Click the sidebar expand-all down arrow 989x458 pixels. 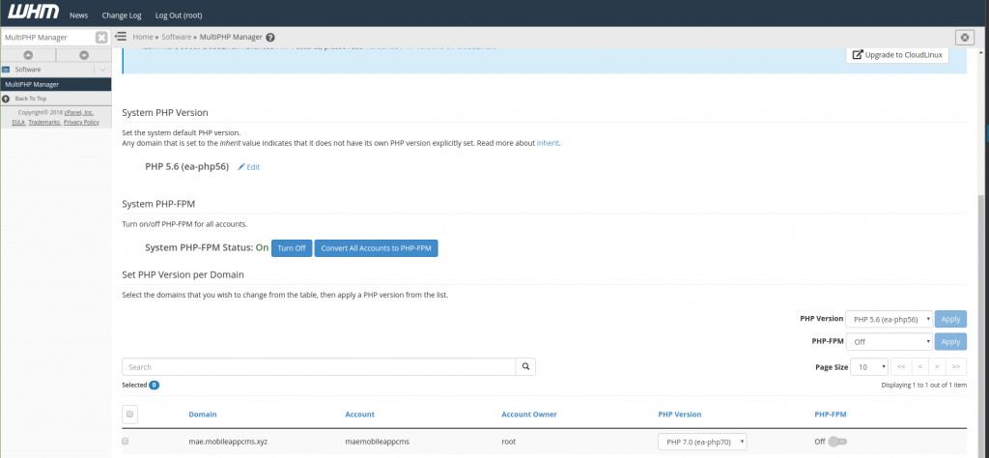coord(84,55)
